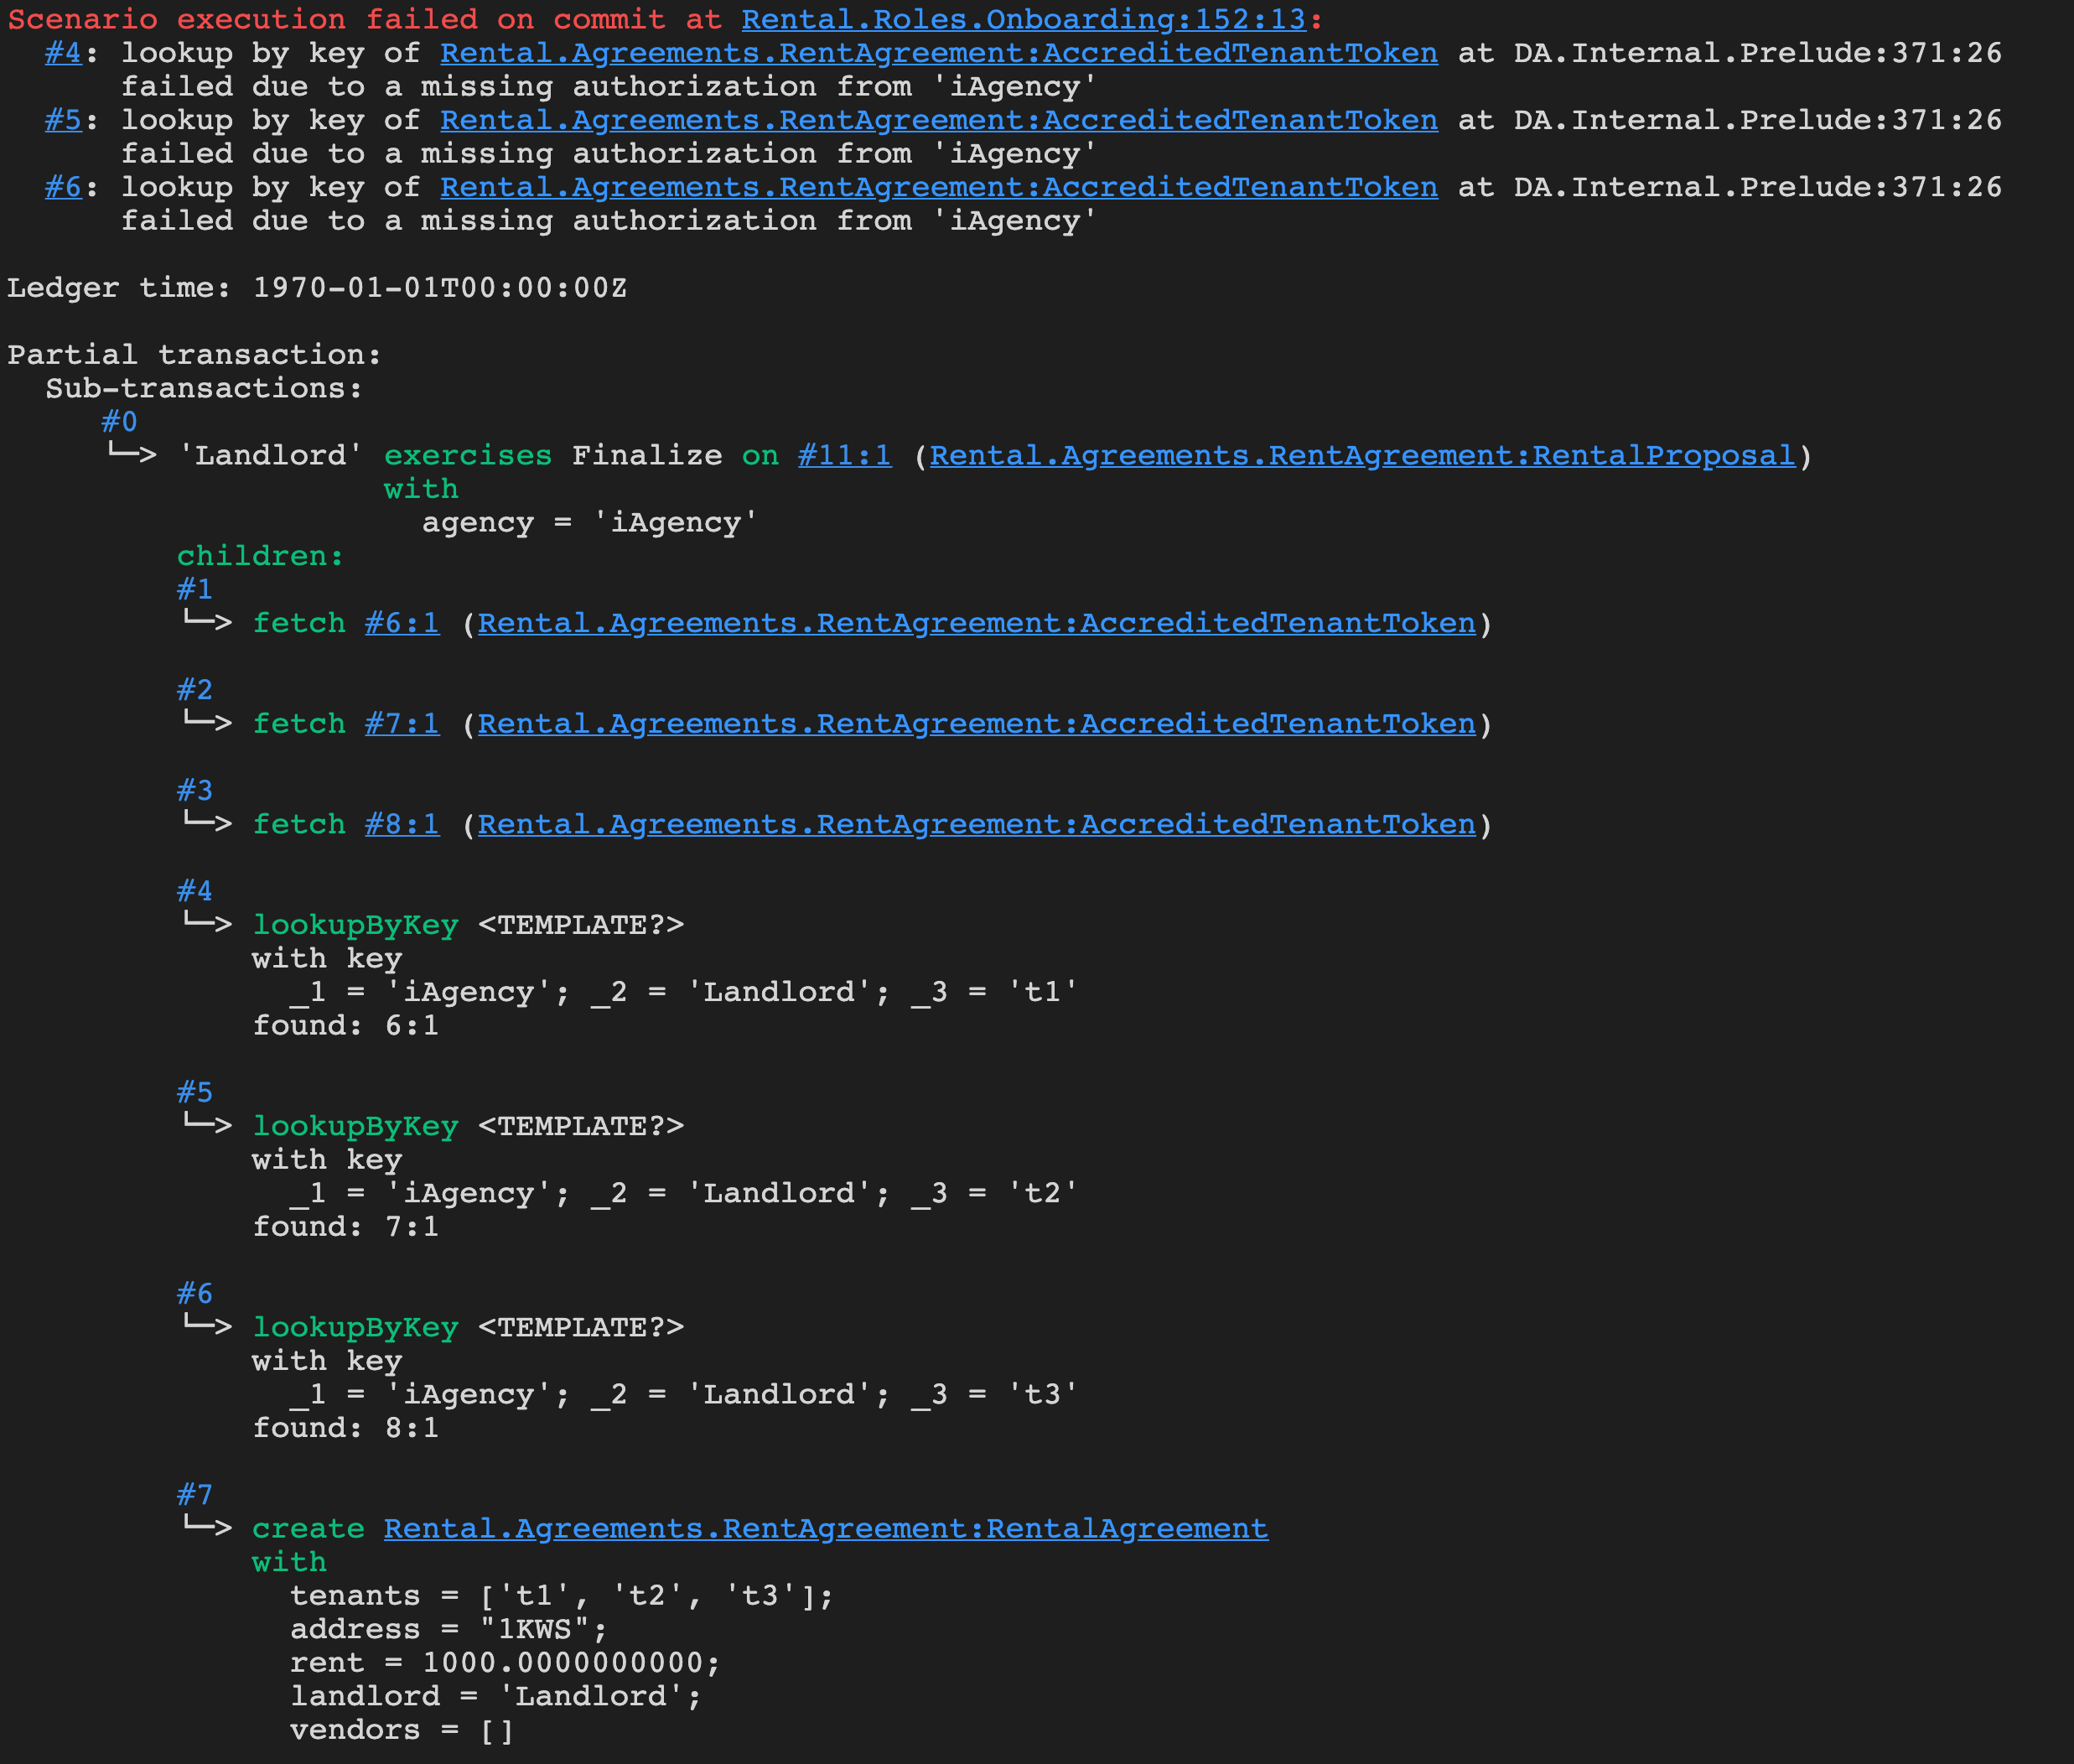The image size is (2074, 1764).
Task: Click the #7 create node label
Action: pos(194,1495)
